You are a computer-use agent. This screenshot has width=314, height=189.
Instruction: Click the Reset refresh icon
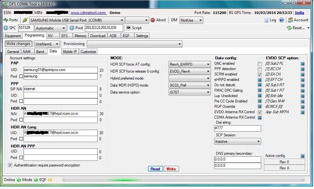pos(289,28)
